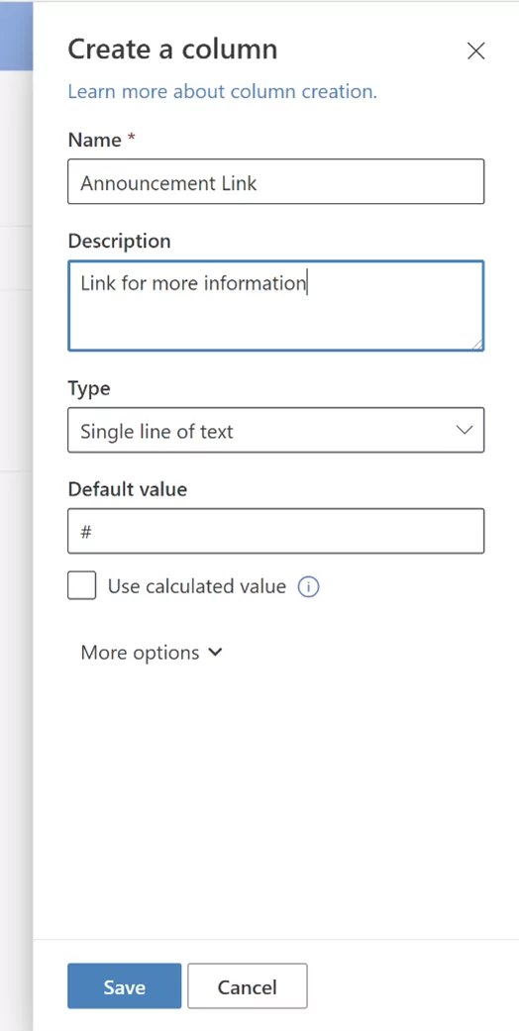Open the Single line of text dropdown
Screen dimensions: 519x1031
click(x=275, y=430)
